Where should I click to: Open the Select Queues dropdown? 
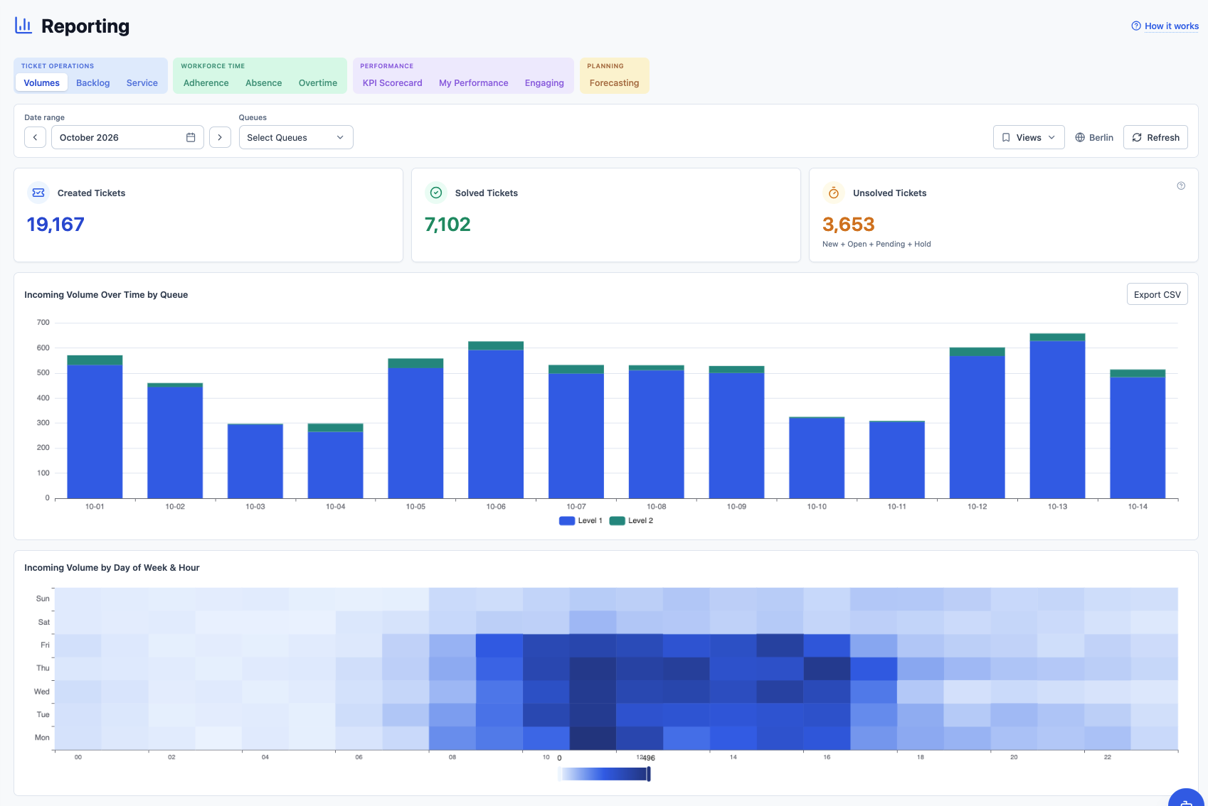tap(296, 137)
